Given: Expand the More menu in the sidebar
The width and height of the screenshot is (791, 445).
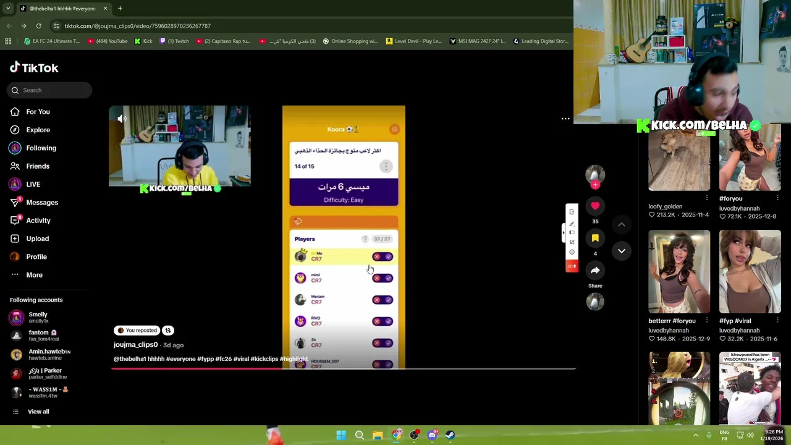Looking at the screenshot, I should coord(26,275).
